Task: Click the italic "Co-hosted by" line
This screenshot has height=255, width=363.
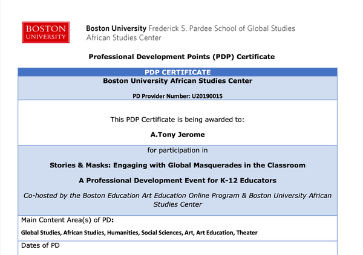Action: pos(177,196)
